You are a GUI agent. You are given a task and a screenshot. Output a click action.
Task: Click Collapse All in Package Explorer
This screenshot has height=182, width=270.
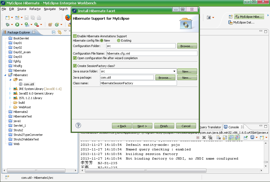point(54,32)
